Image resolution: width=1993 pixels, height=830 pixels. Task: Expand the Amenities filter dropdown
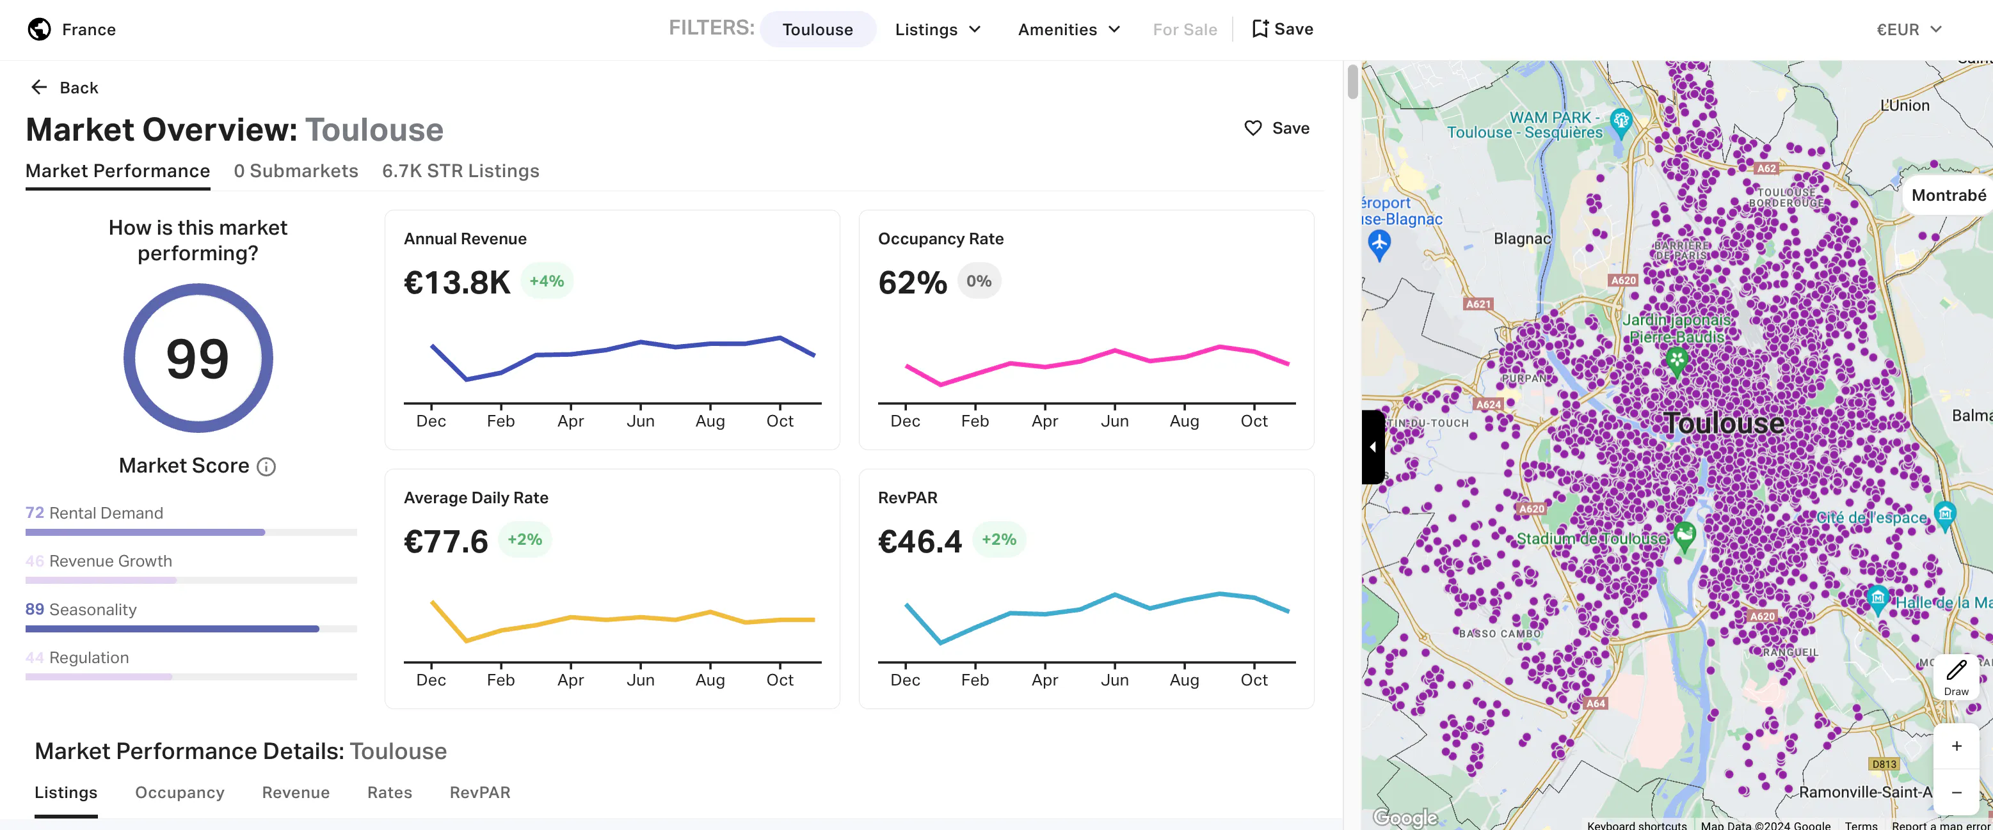coord(1068,29)
